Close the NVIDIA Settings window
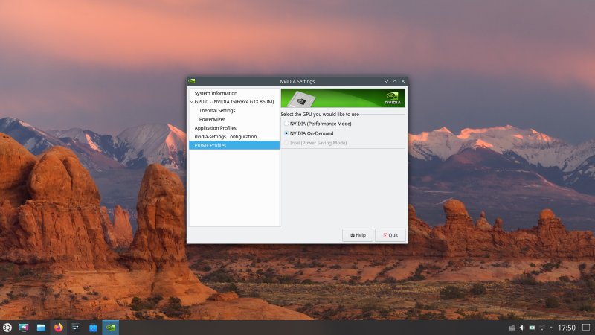This screenshot has width=595, height=335. pyautogui.click(x=403, y=81)
